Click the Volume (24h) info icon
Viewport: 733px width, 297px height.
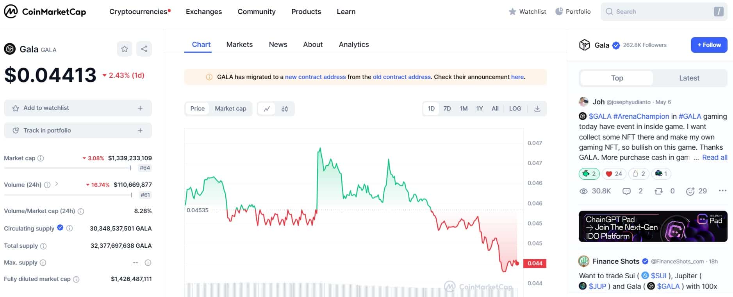(x=47, y=185)
